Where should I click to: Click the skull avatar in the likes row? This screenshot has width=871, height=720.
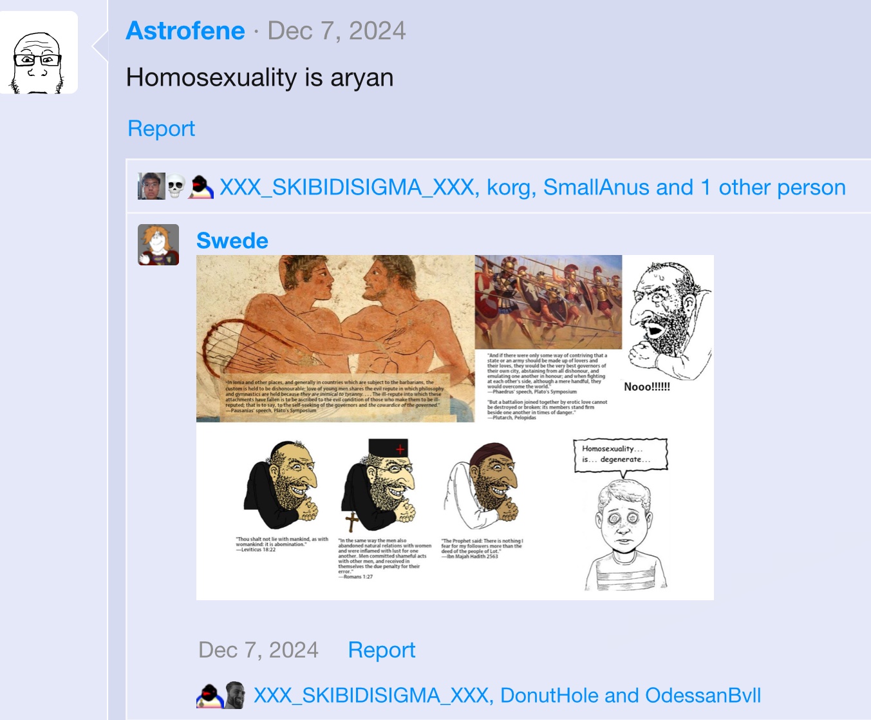tap(176, 187)
